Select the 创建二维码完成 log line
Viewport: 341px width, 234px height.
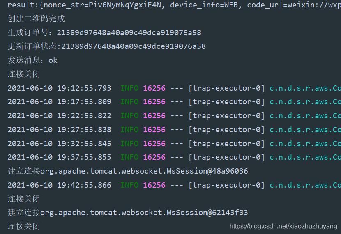click(36, 19)
